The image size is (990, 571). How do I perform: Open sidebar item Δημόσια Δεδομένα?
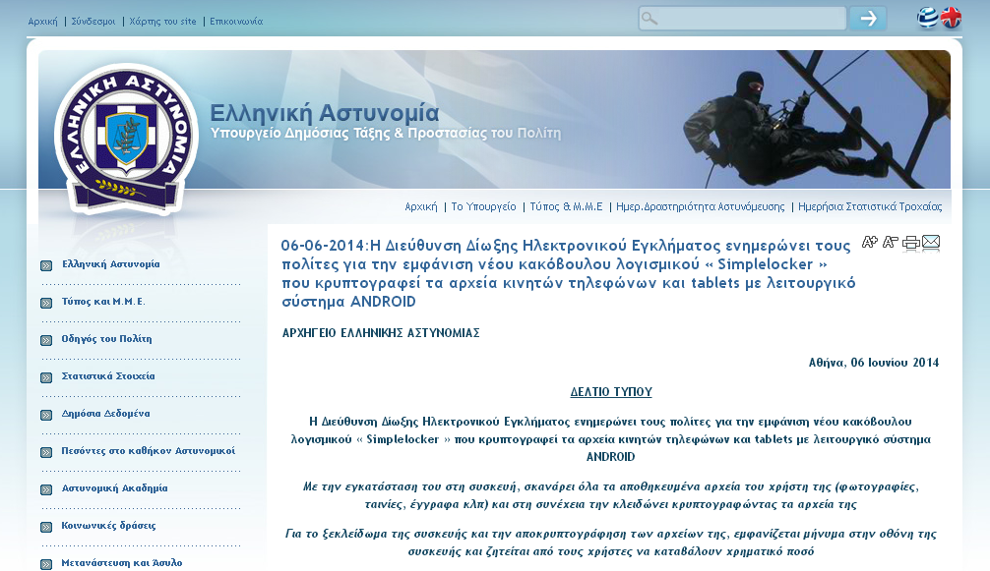[105, 414]
